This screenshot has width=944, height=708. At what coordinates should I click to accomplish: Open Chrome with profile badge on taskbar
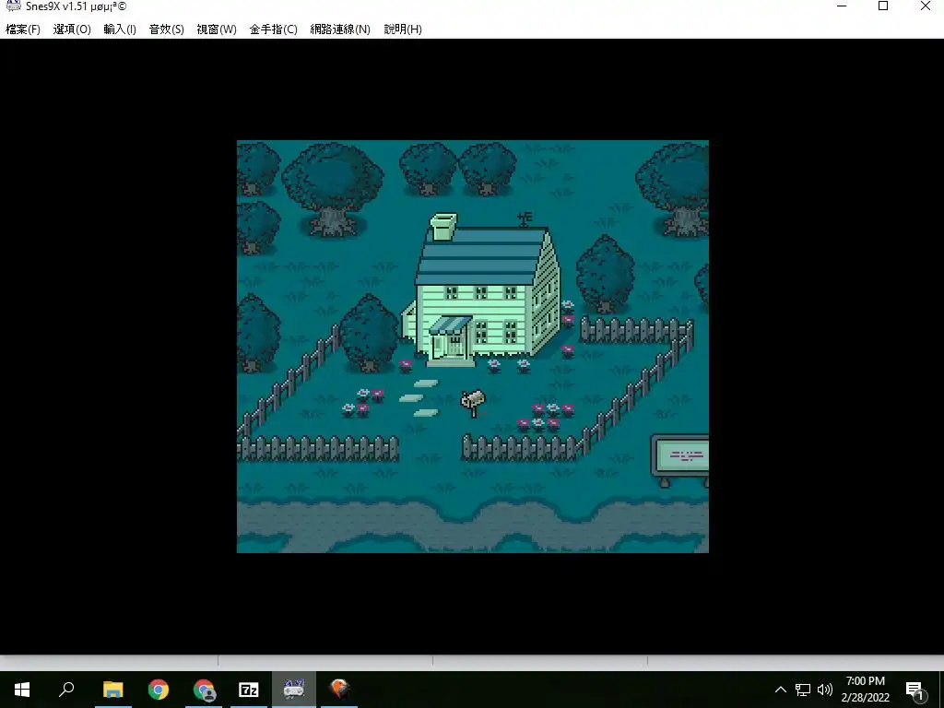204,690
